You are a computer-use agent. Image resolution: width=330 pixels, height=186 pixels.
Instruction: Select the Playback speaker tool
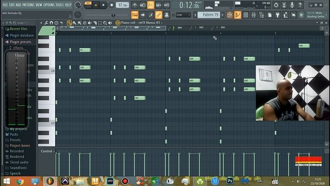tap(110, 23)
